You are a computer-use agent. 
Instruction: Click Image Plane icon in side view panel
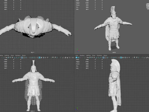pyautogui.click(x=96, y=58)
